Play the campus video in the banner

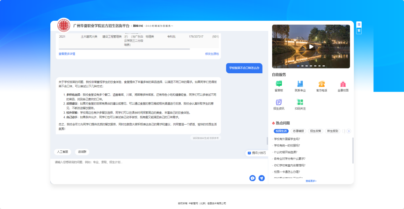click(x=311, y=46)
